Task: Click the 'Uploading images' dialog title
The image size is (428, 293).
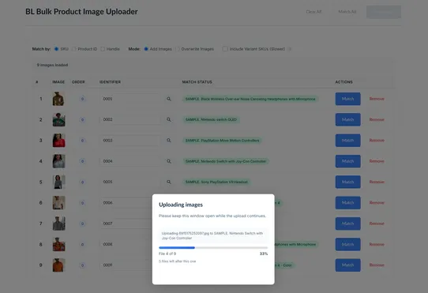Action: coord(181,205)
